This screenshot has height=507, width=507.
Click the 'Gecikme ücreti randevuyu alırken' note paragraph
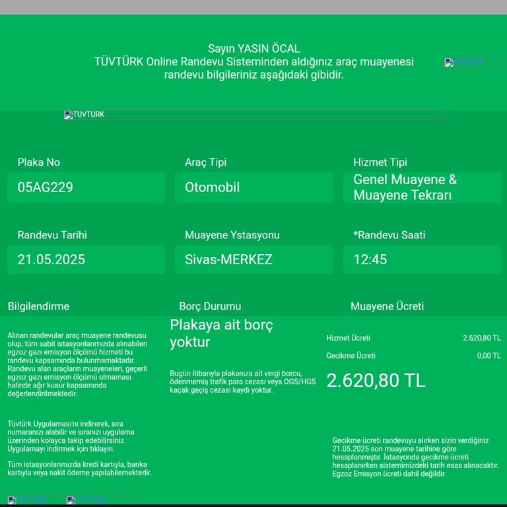click(415, 457)
